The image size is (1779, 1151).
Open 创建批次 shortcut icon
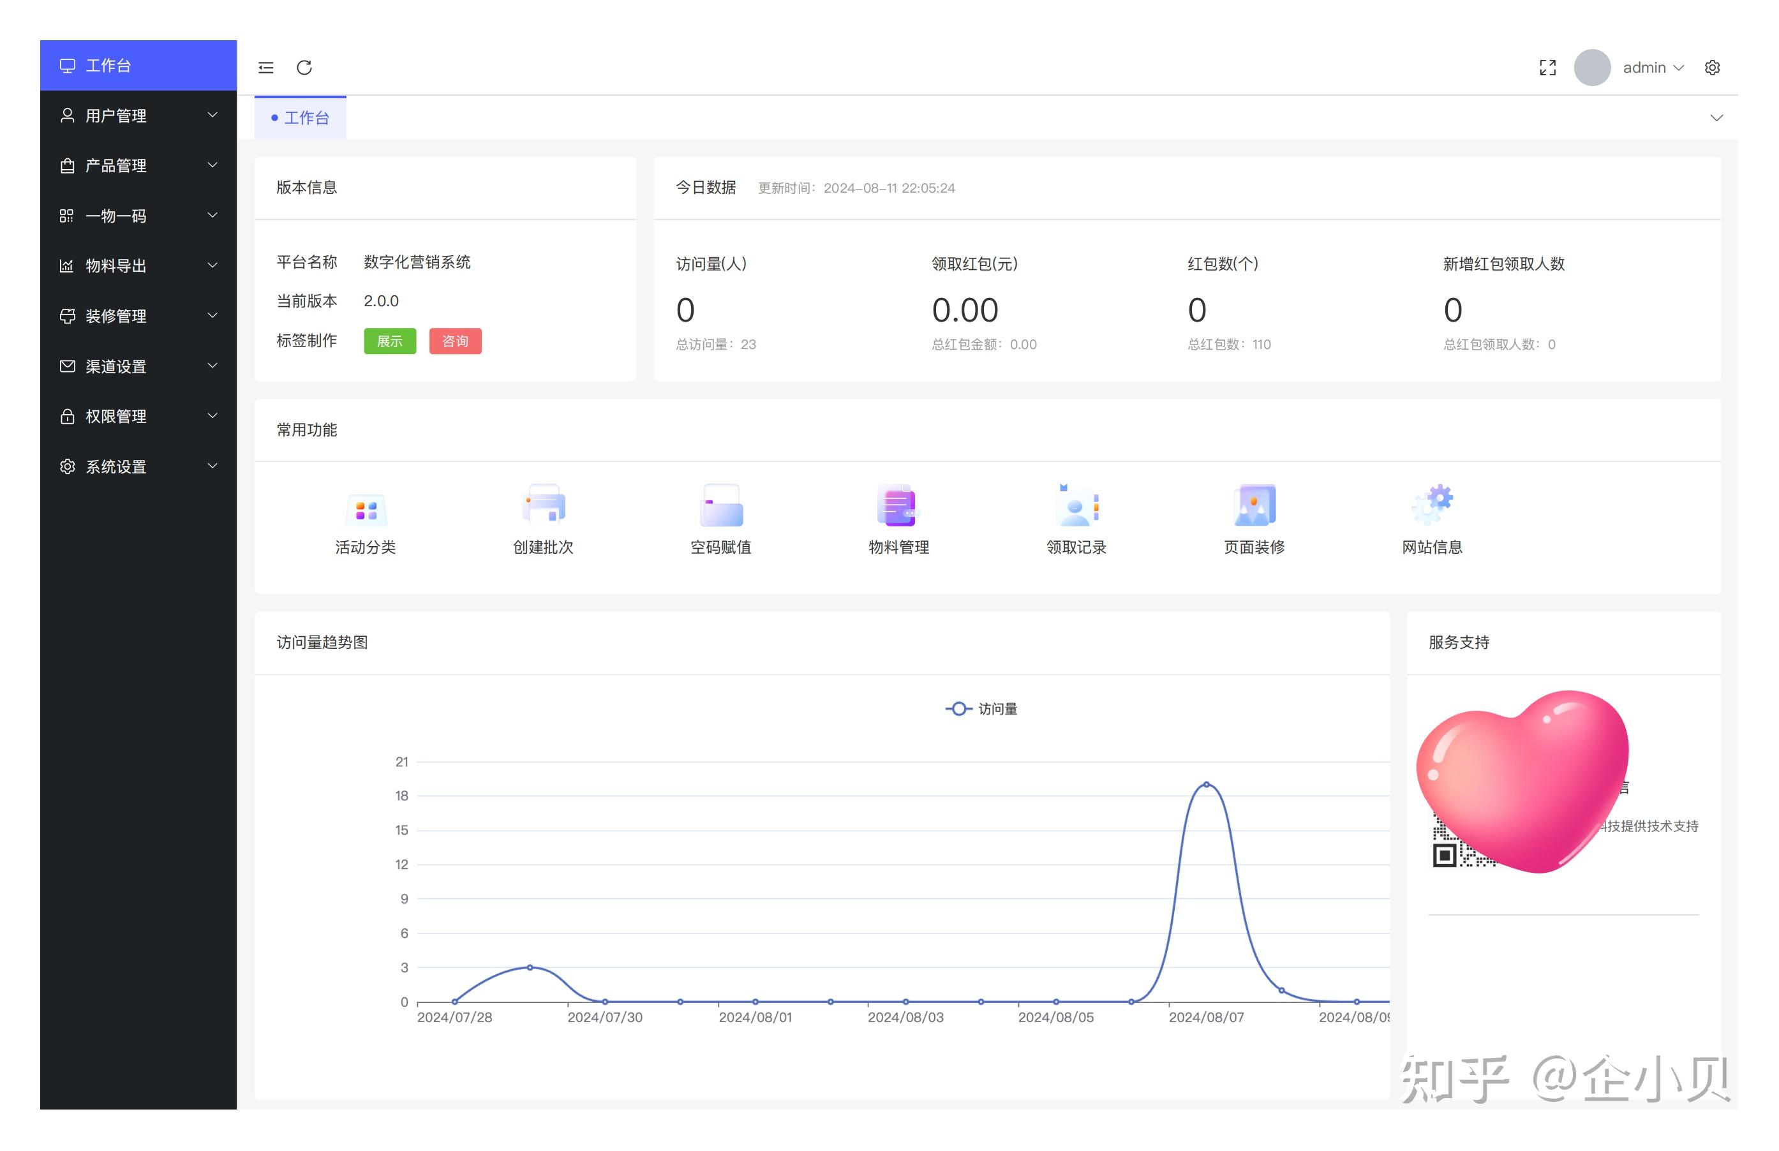click(x=544, y=506)
